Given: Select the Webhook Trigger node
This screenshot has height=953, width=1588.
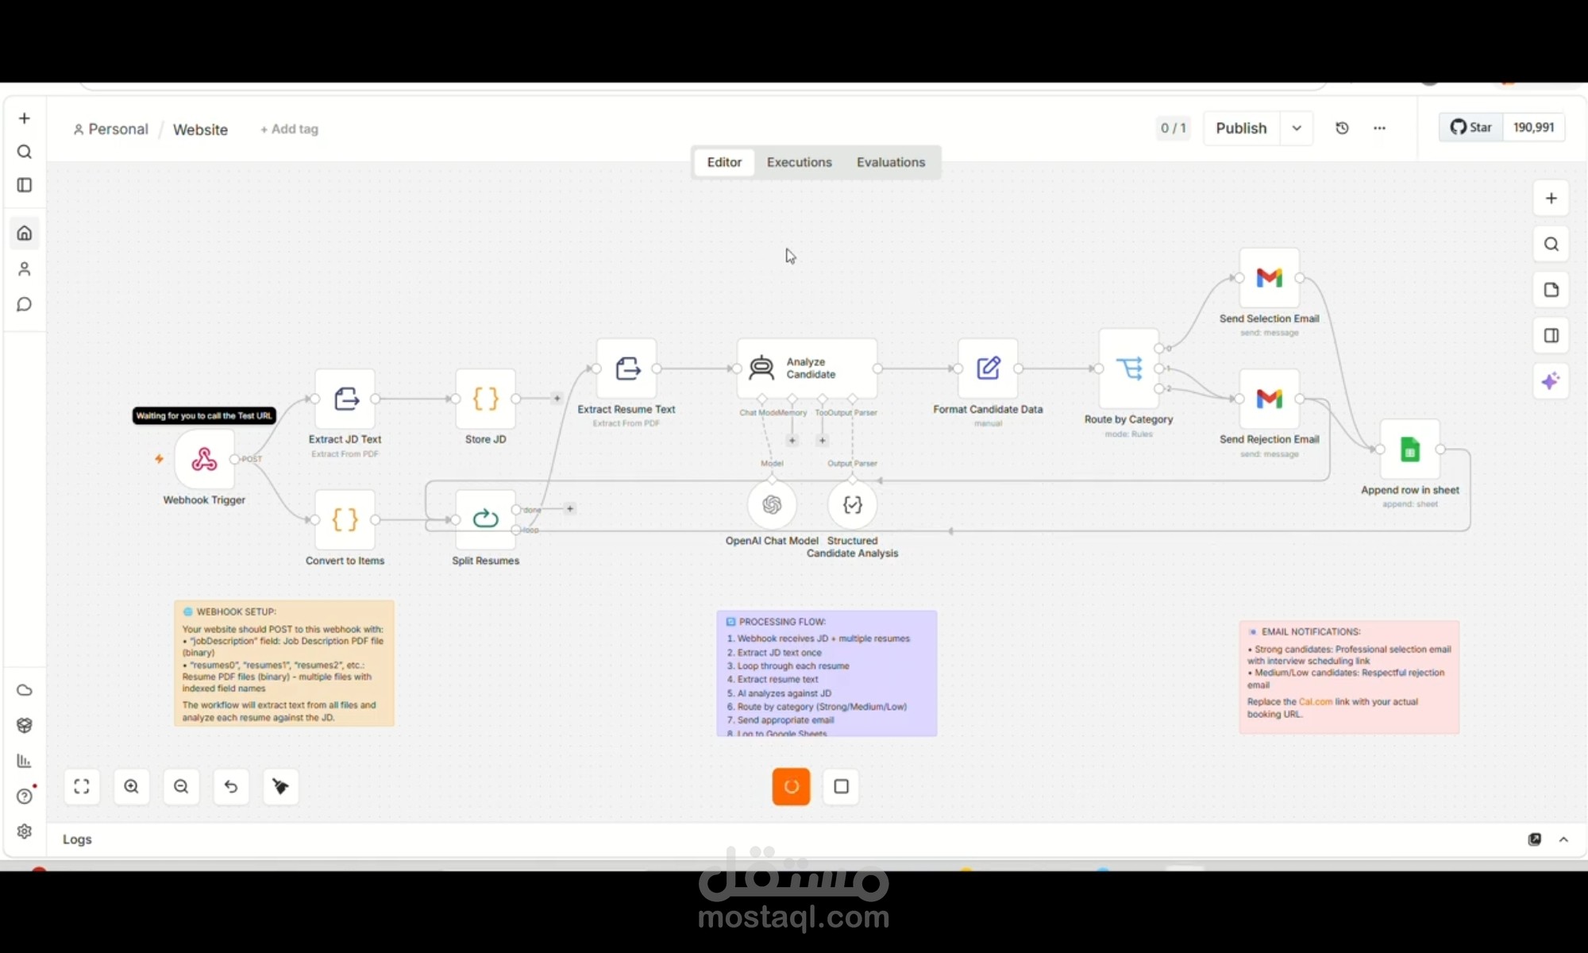Looking at the screenshot, I should click(204, 459).
